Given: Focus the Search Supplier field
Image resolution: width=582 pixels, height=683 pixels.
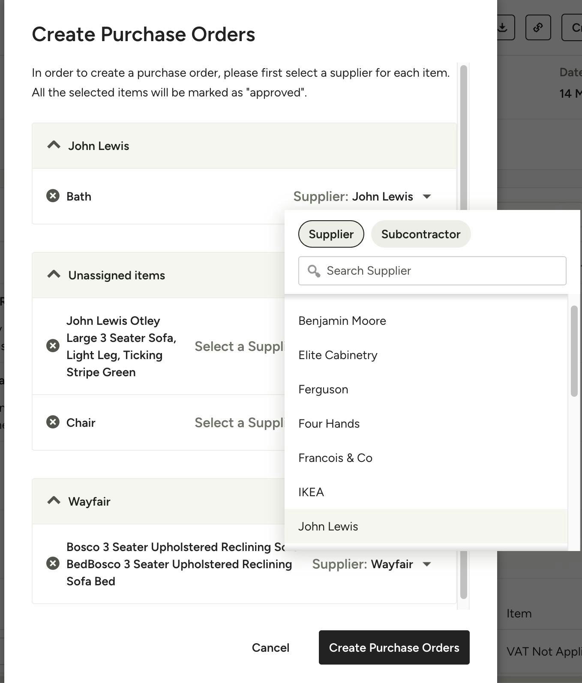Looking at the screenshot, I should click(x=432, y=271).
